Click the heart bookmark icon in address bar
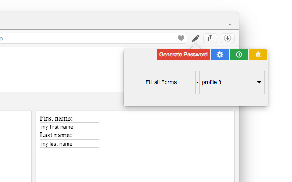This screenshot has height=182, width=292. click(x=181, y=38)
